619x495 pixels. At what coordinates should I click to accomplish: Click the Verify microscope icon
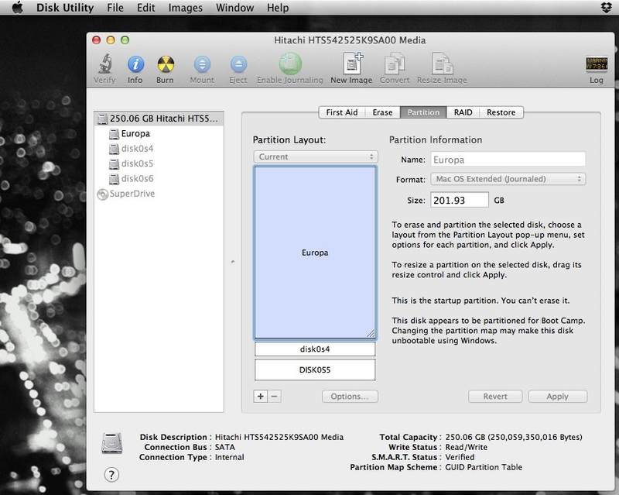click(105, 64)
